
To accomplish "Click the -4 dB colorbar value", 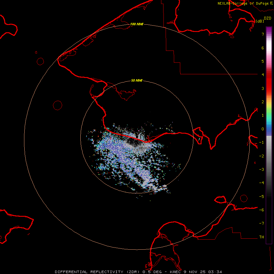I will 262,183.
